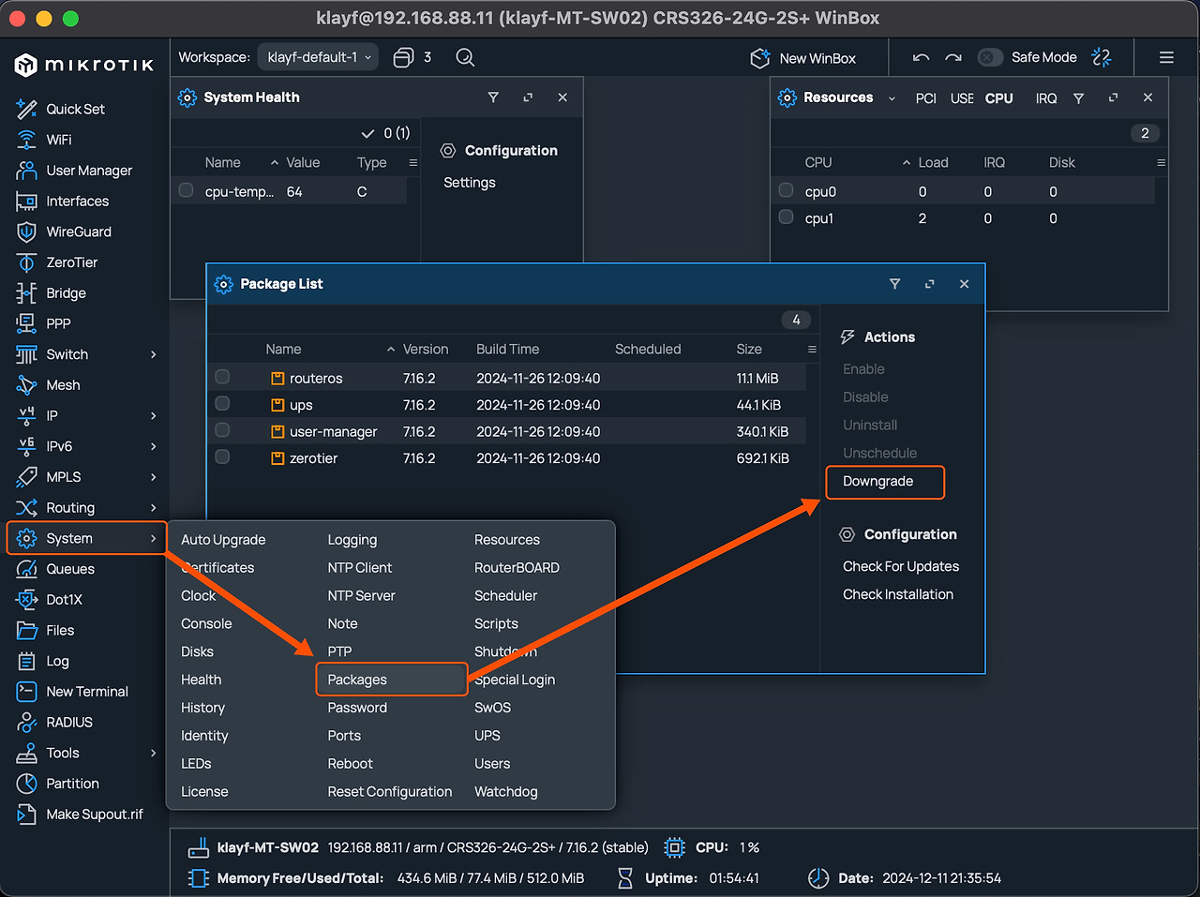Expand the Routing sidebar submenu
This screenshot has width=1200, height=897.
(153, 507)
